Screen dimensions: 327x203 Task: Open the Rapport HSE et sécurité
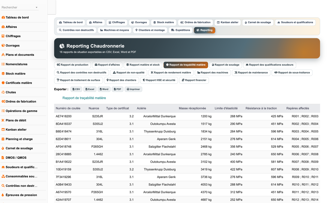[x=159, y=80]
